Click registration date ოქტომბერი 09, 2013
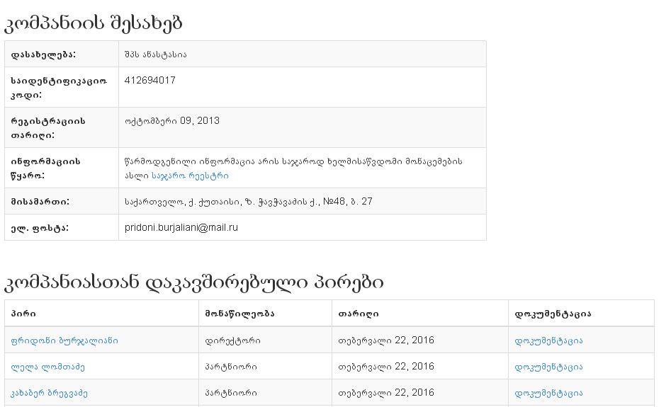671x407 pixels. [172, 121]
